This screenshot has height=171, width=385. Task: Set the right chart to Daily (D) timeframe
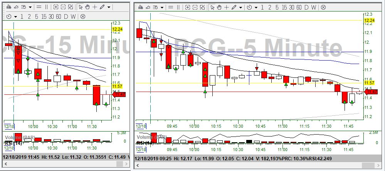click(x=306, y=7)
